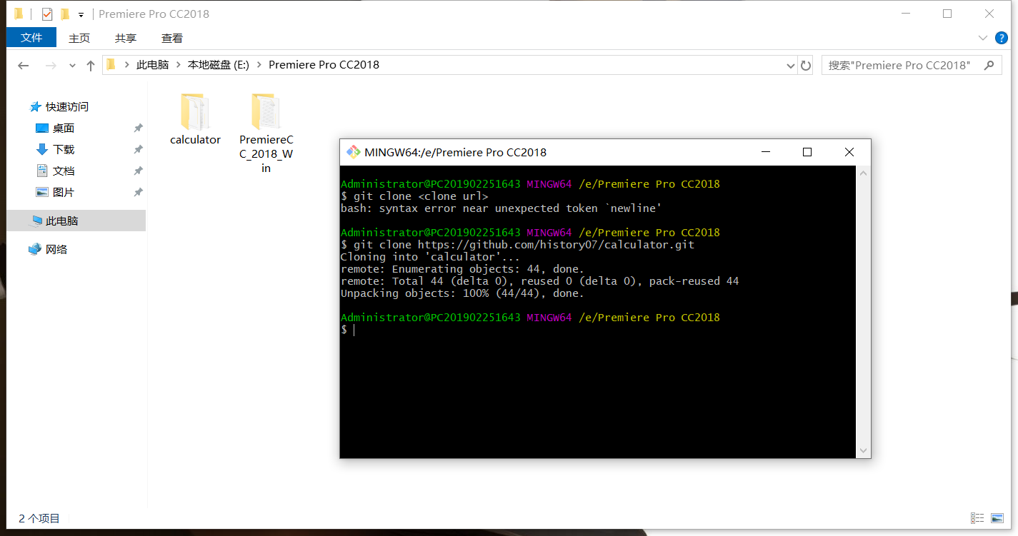The height and width of the screenshot is (536, 1018).
Task: Click the "Cloning into 'calculator'..." line
Action: (x=430, y=257)
